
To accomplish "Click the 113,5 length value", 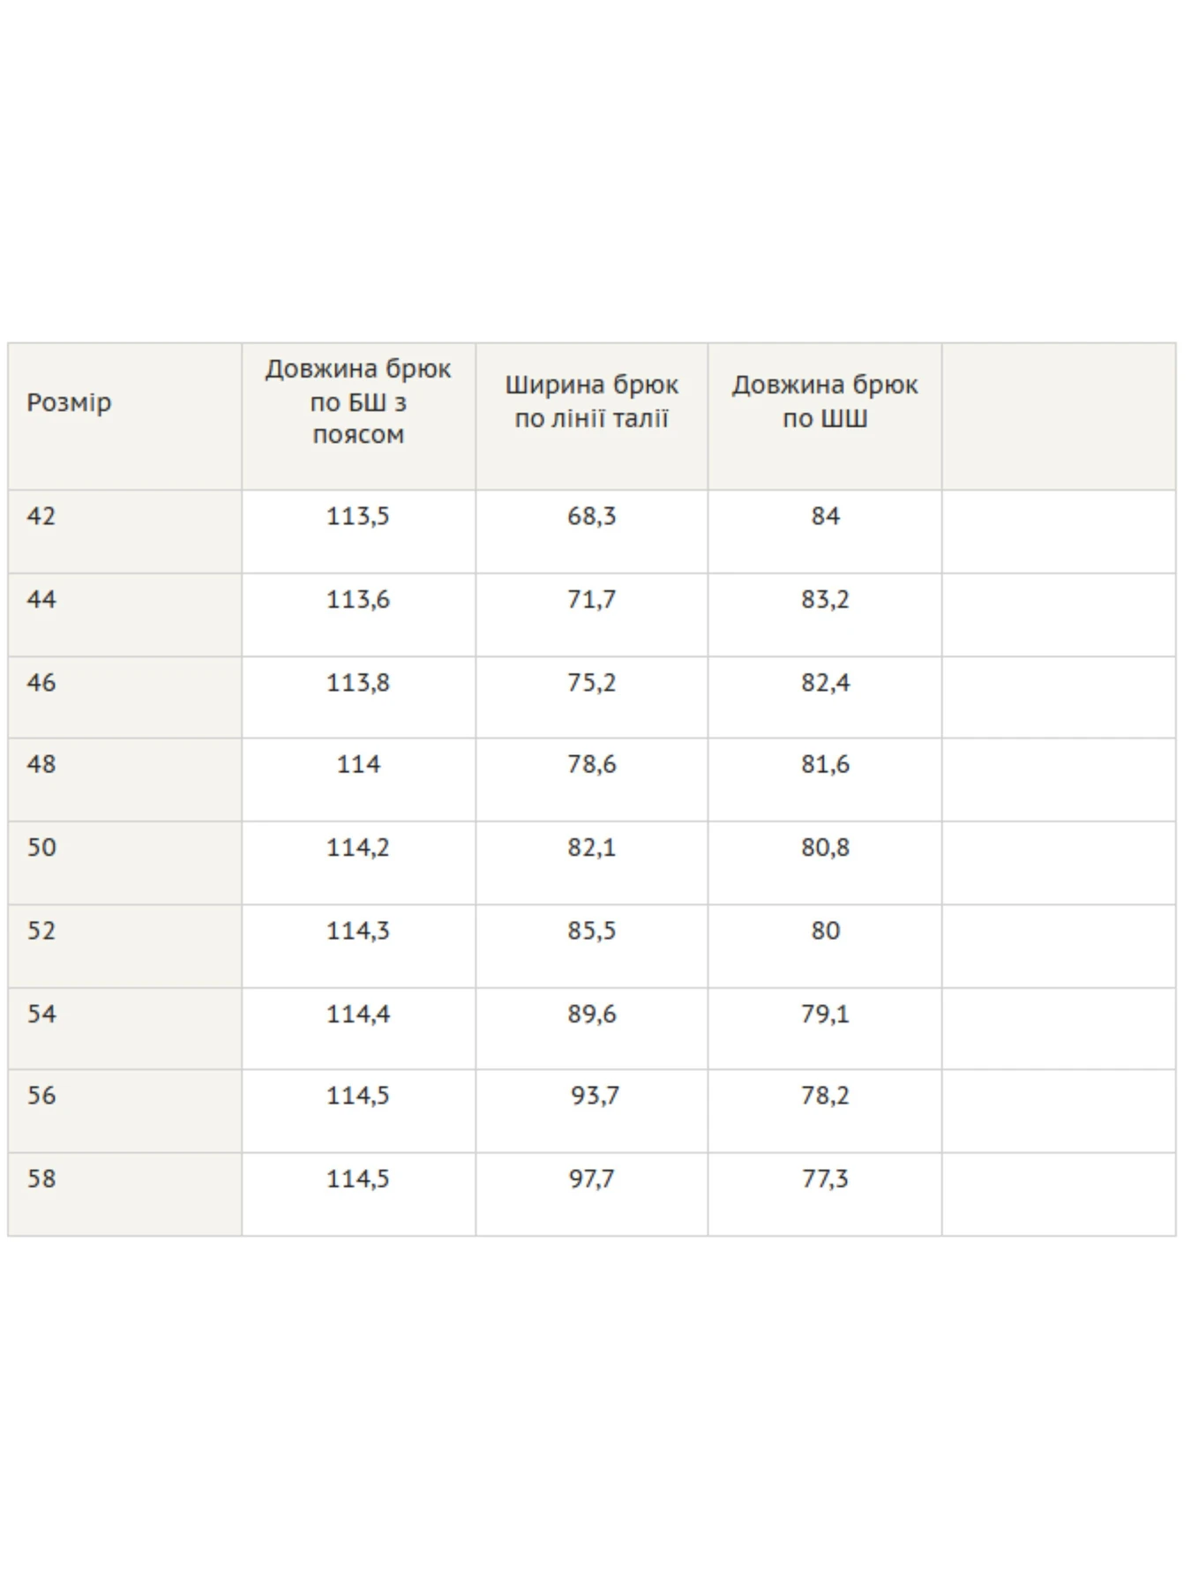I will point(358,516).
